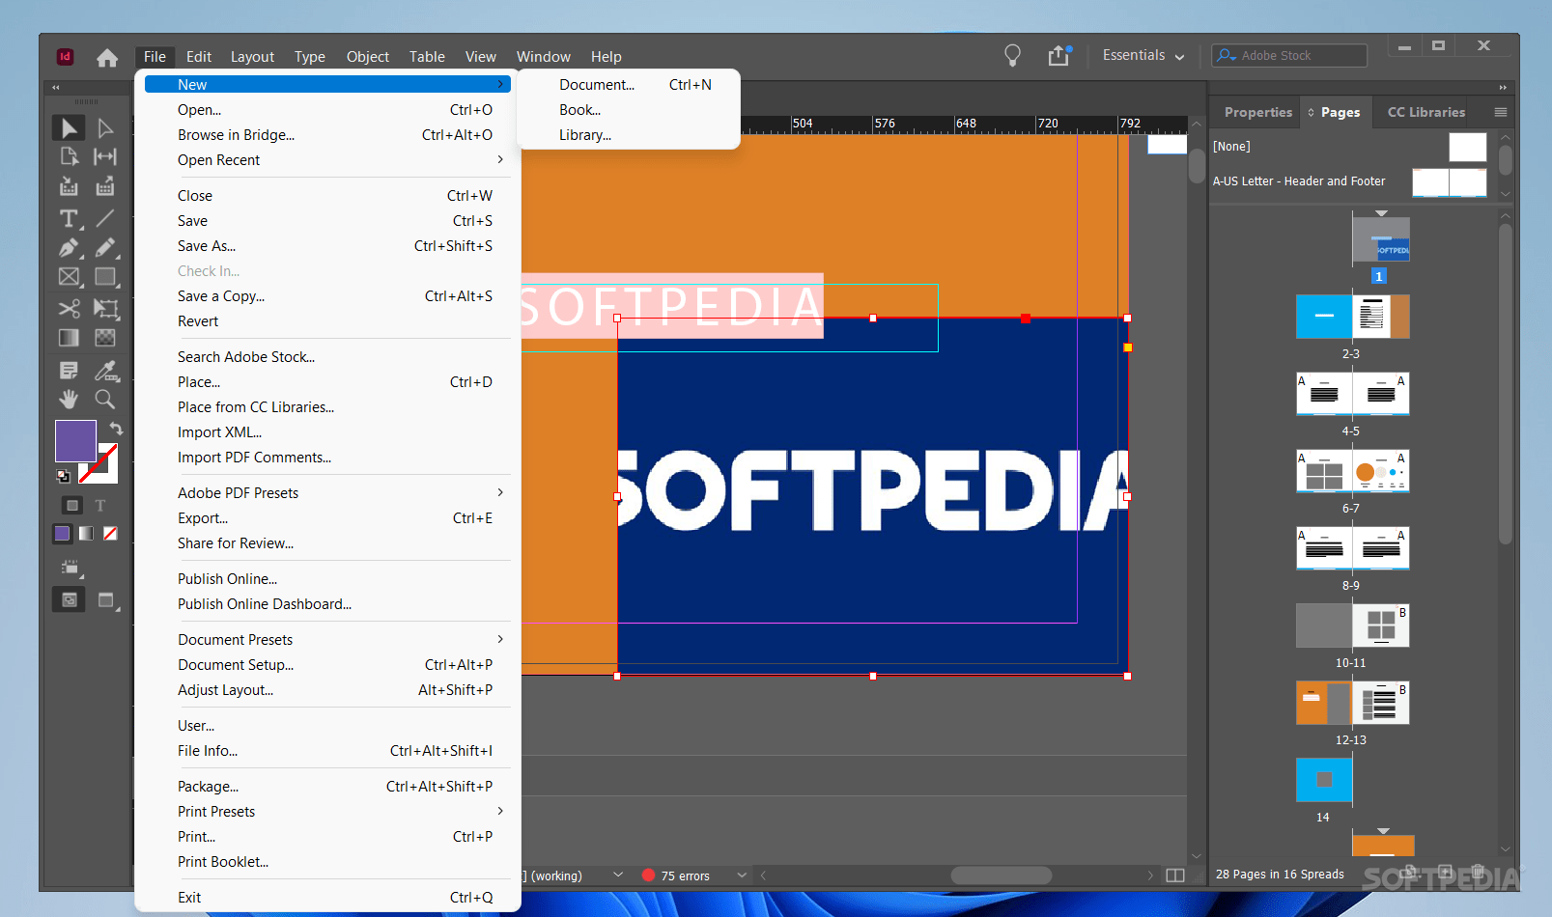Viewport: 1552px width, 917px height.
Task: Toggle formatting affects text
Action: pyautogui.click(x=99, y=506)
